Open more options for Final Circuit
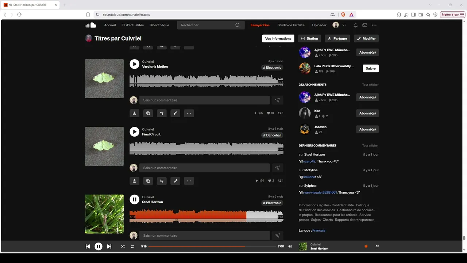 (x=189, y=181)
